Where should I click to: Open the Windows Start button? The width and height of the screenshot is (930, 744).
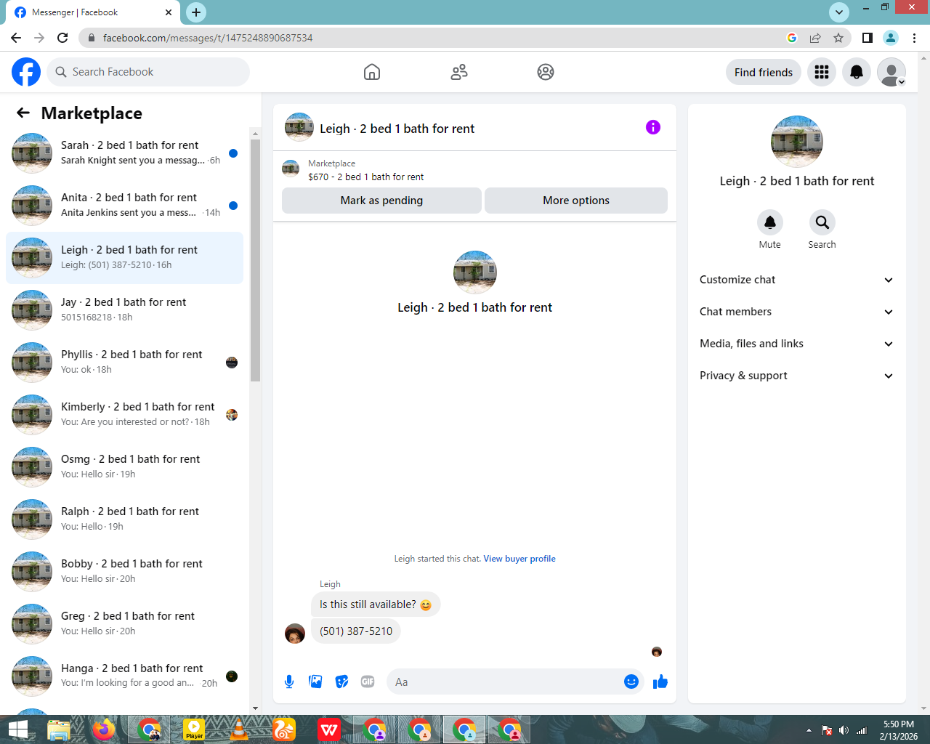click(17, 729)
